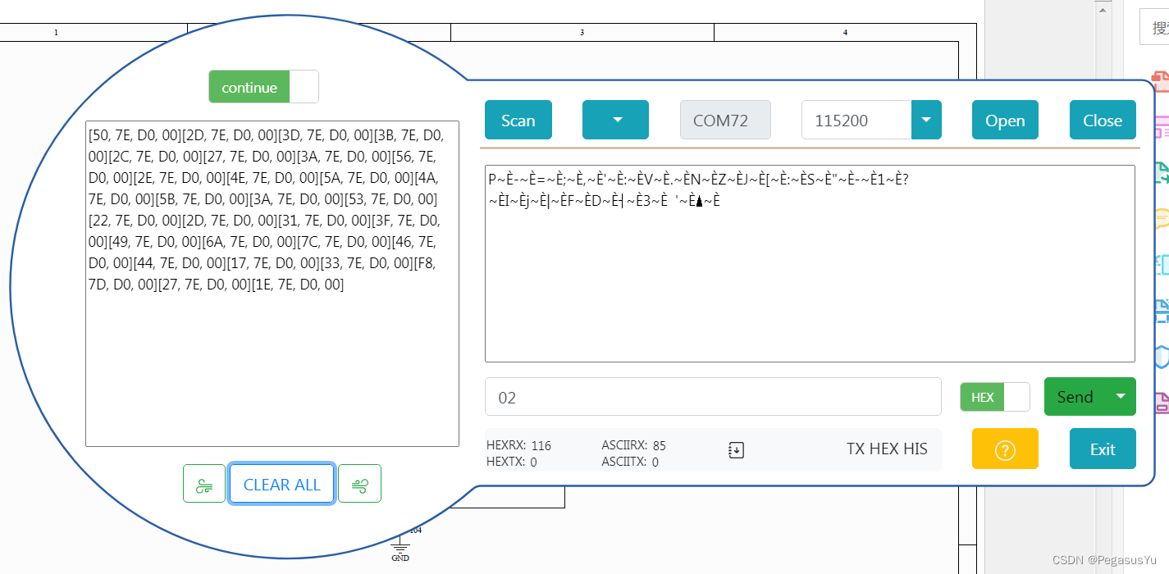This screenshot has height=574, width=1169.
Task: Open the red sidebar icon on the right edge
Action: [1162, 82]
